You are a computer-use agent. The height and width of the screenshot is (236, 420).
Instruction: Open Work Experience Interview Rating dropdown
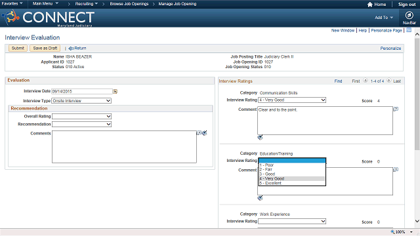pyautogui.click(x=292, y=222)
